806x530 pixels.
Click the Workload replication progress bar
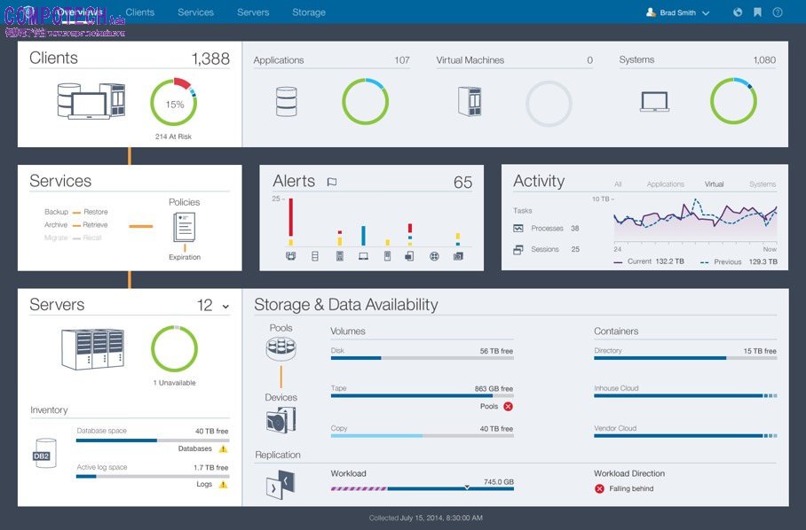pos(422,488)
